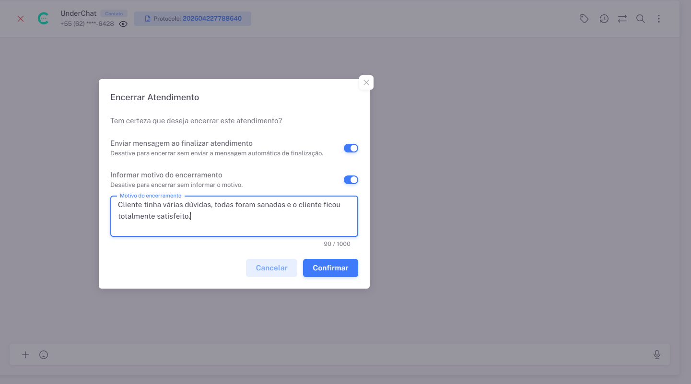
Task: Open the tags icon in header
Action: point(584,19)
